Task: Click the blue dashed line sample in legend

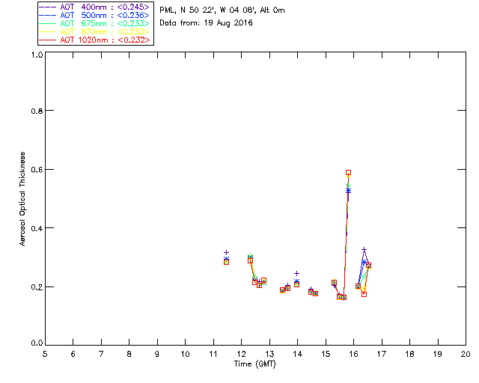Action: pos(48,15)
